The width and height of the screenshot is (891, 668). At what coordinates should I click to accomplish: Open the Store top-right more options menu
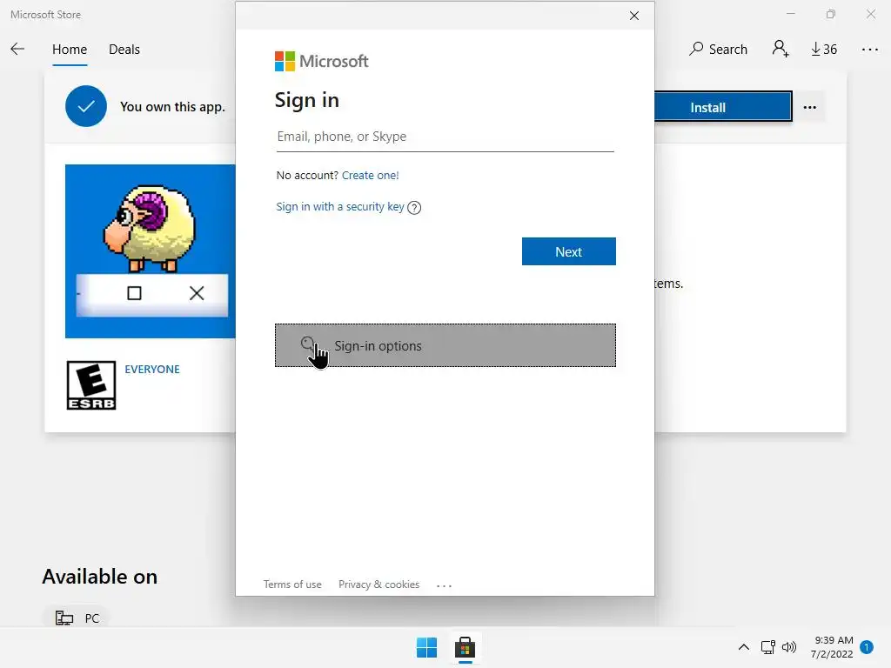pos(869,50)
